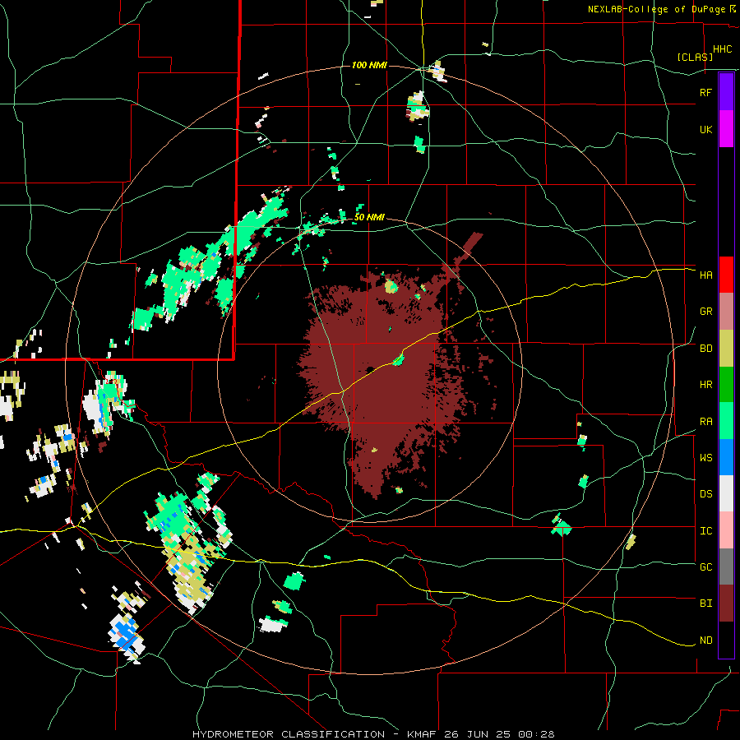Click the 'BI' legend label
The width and height of the screenshot is (740, 740).
click(706, 604)
